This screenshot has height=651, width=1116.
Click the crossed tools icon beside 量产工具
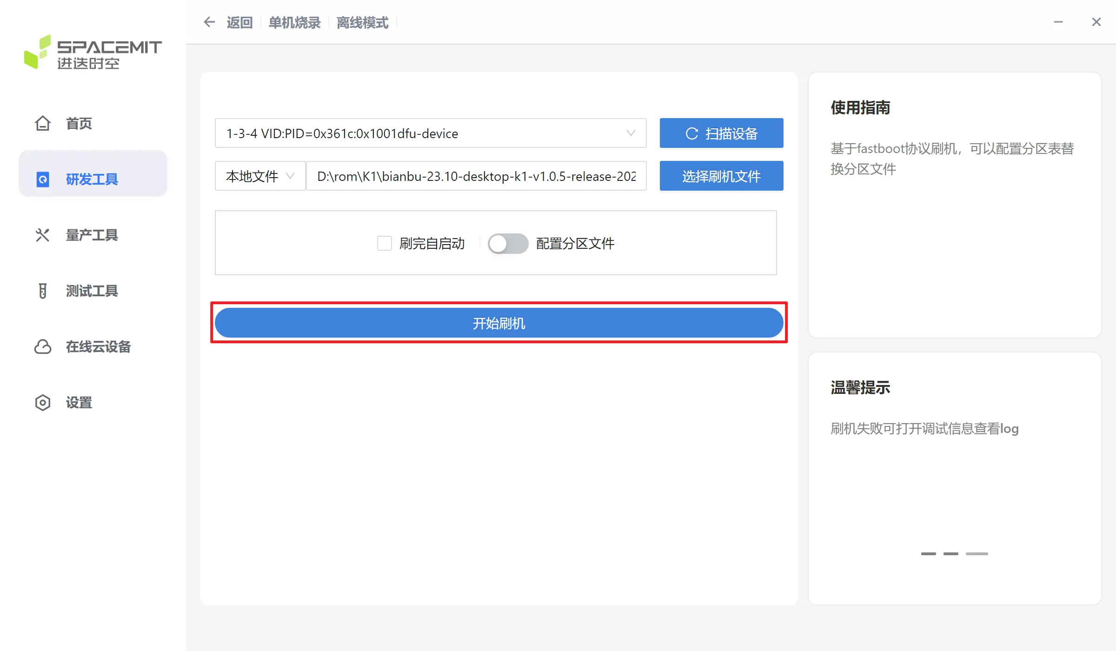click(43, 235)
